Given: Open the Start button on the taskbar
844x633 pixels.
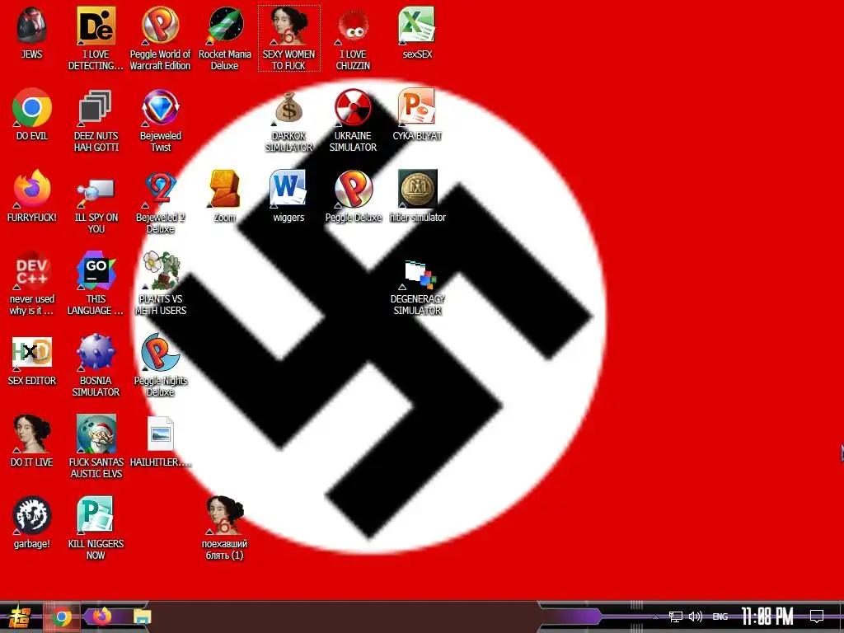Looking at the screenshot, I should [20, 617].
